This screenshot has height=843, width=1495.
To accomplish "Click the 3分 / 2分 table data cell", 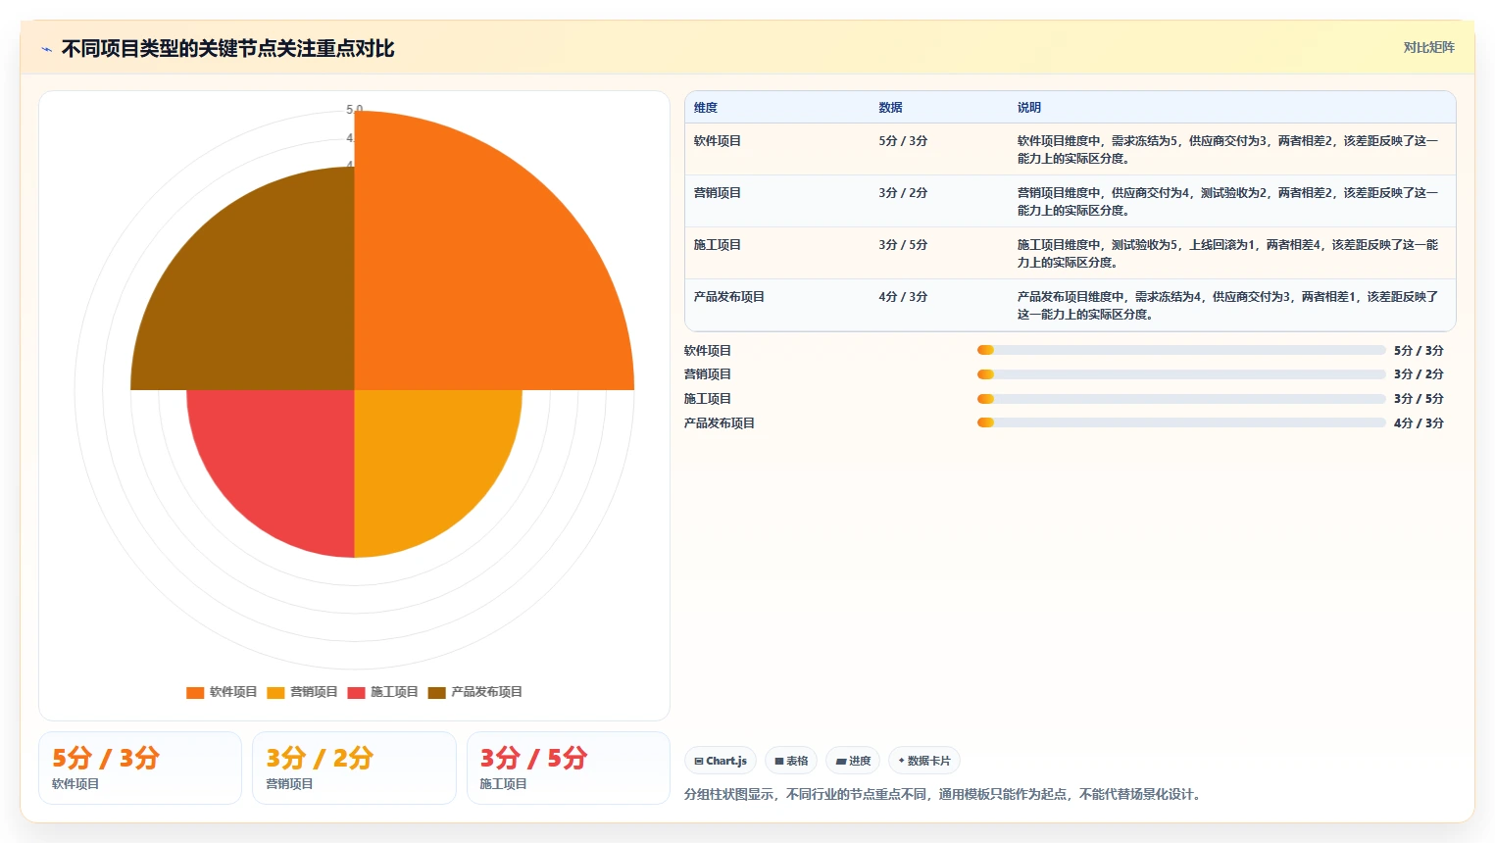I will (x=903, y=193).
